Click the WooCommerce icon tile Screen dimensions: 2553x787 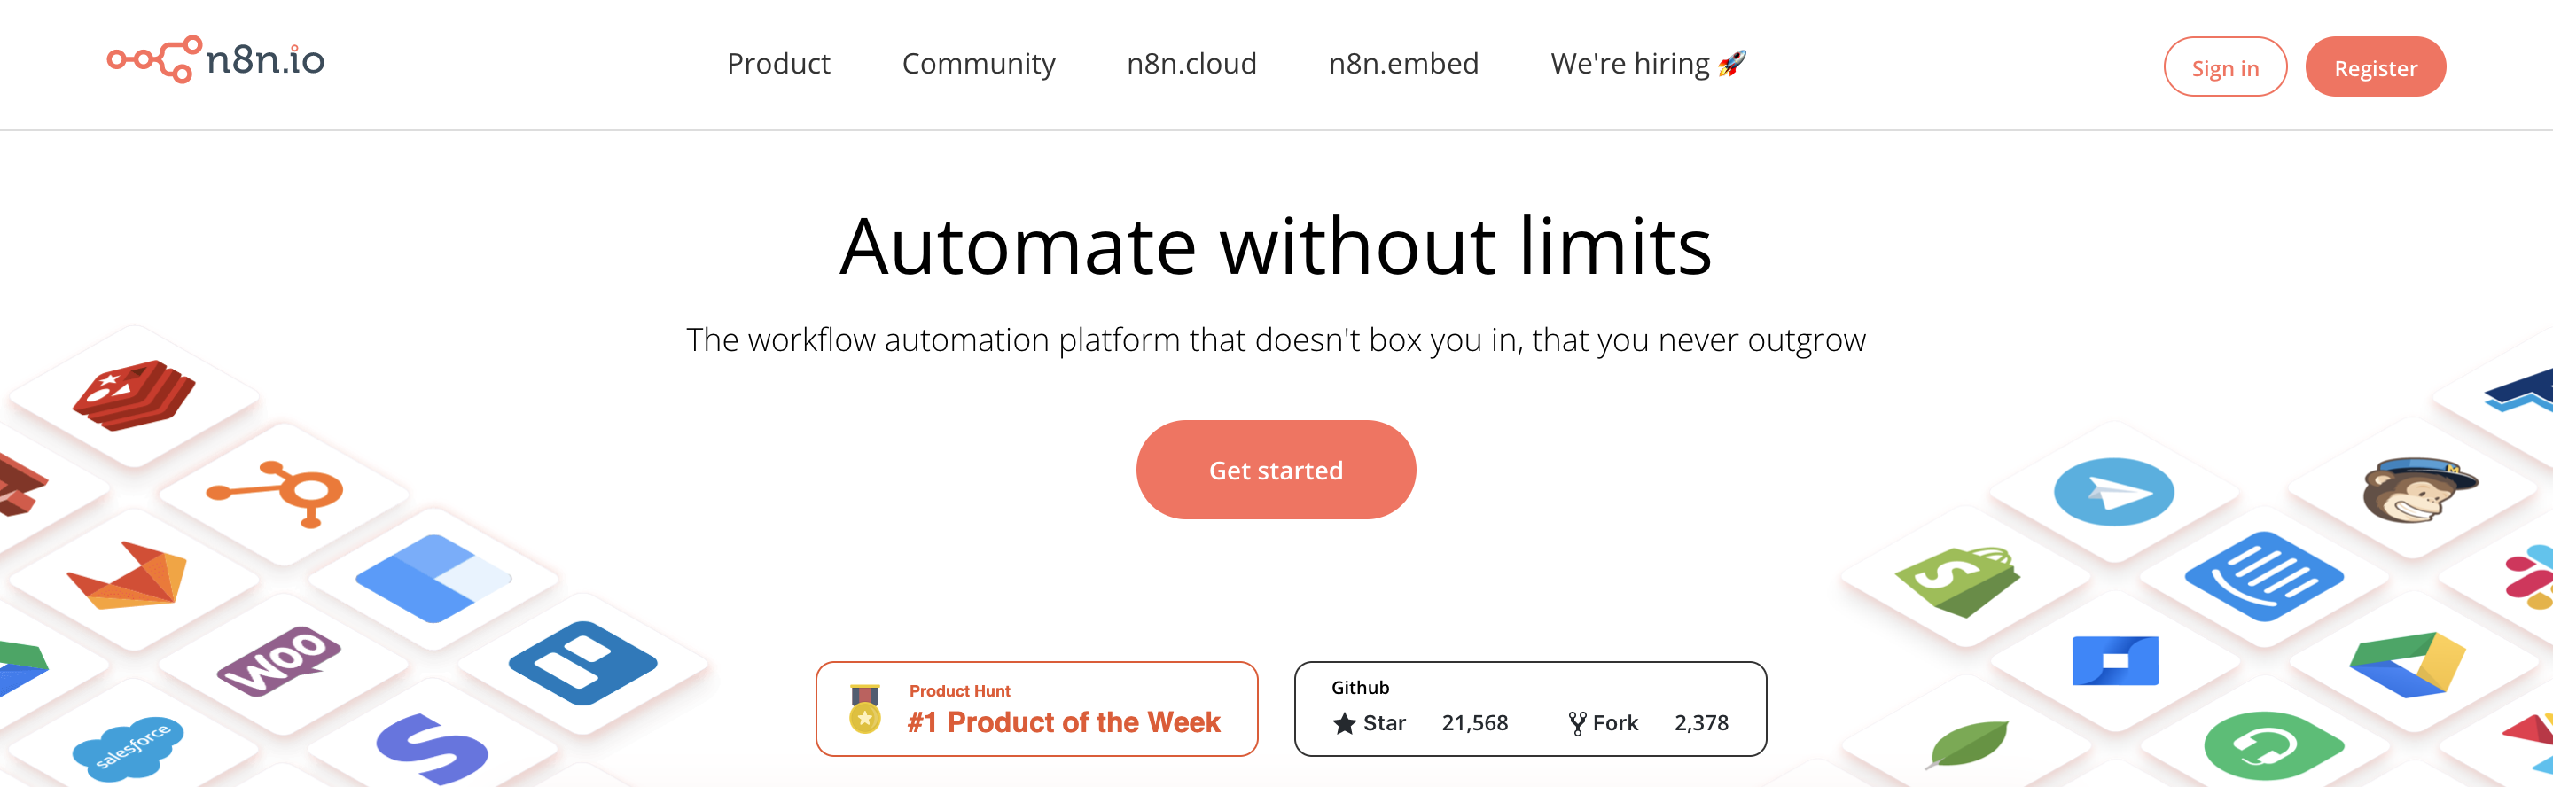coord(278,659)
